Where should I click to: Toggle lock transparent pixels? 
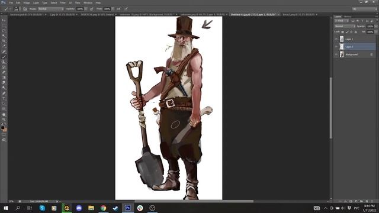point(342,32)
